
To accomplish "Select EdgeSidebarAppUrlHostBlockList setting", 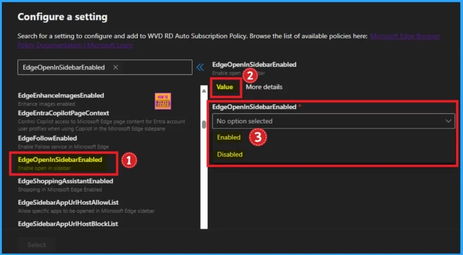I will (68, 224).
